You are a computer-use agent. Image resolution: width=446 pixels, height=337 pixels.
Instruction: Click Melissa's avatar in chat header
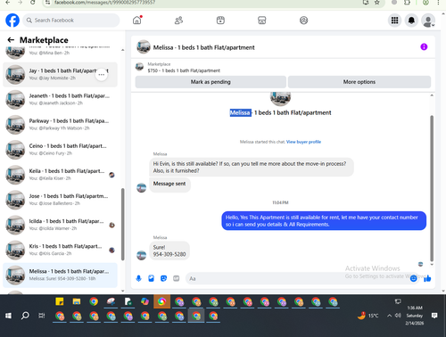(144, 47)
